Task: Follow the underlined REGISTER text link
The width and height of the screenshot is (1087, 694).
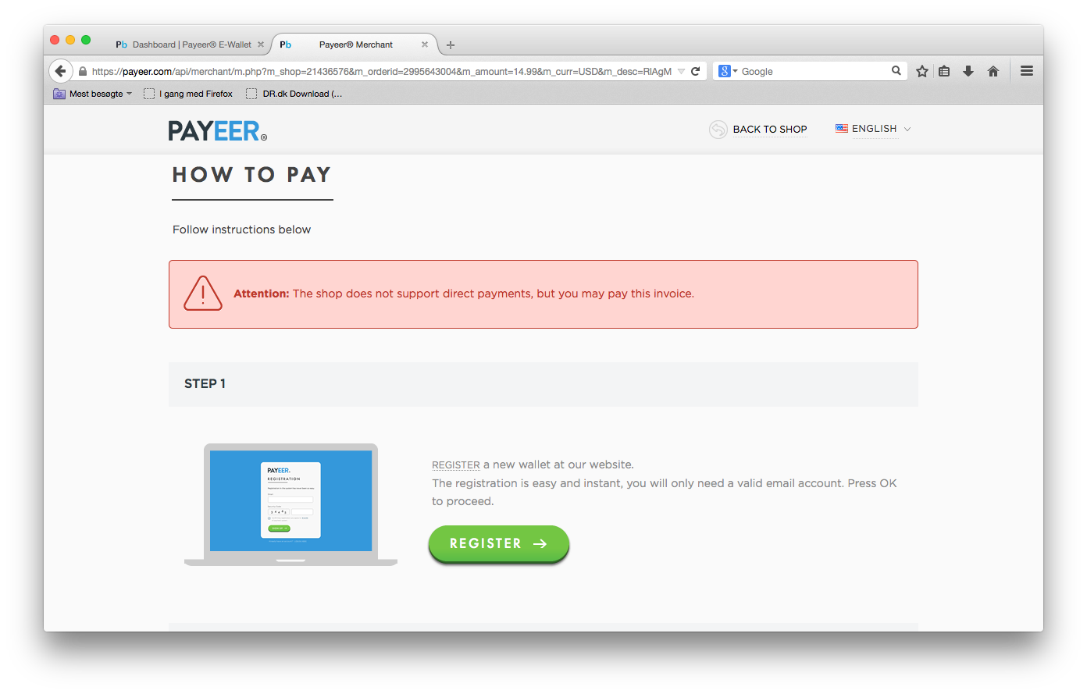Action: point(456,464)
